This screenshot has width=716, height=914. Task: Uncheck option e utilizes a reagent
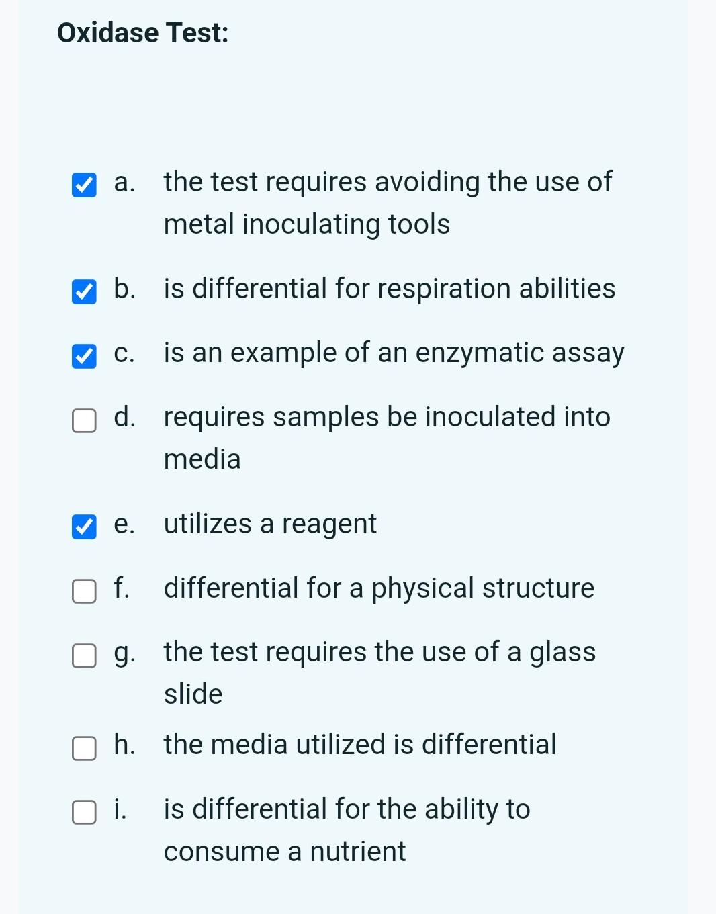84,527
